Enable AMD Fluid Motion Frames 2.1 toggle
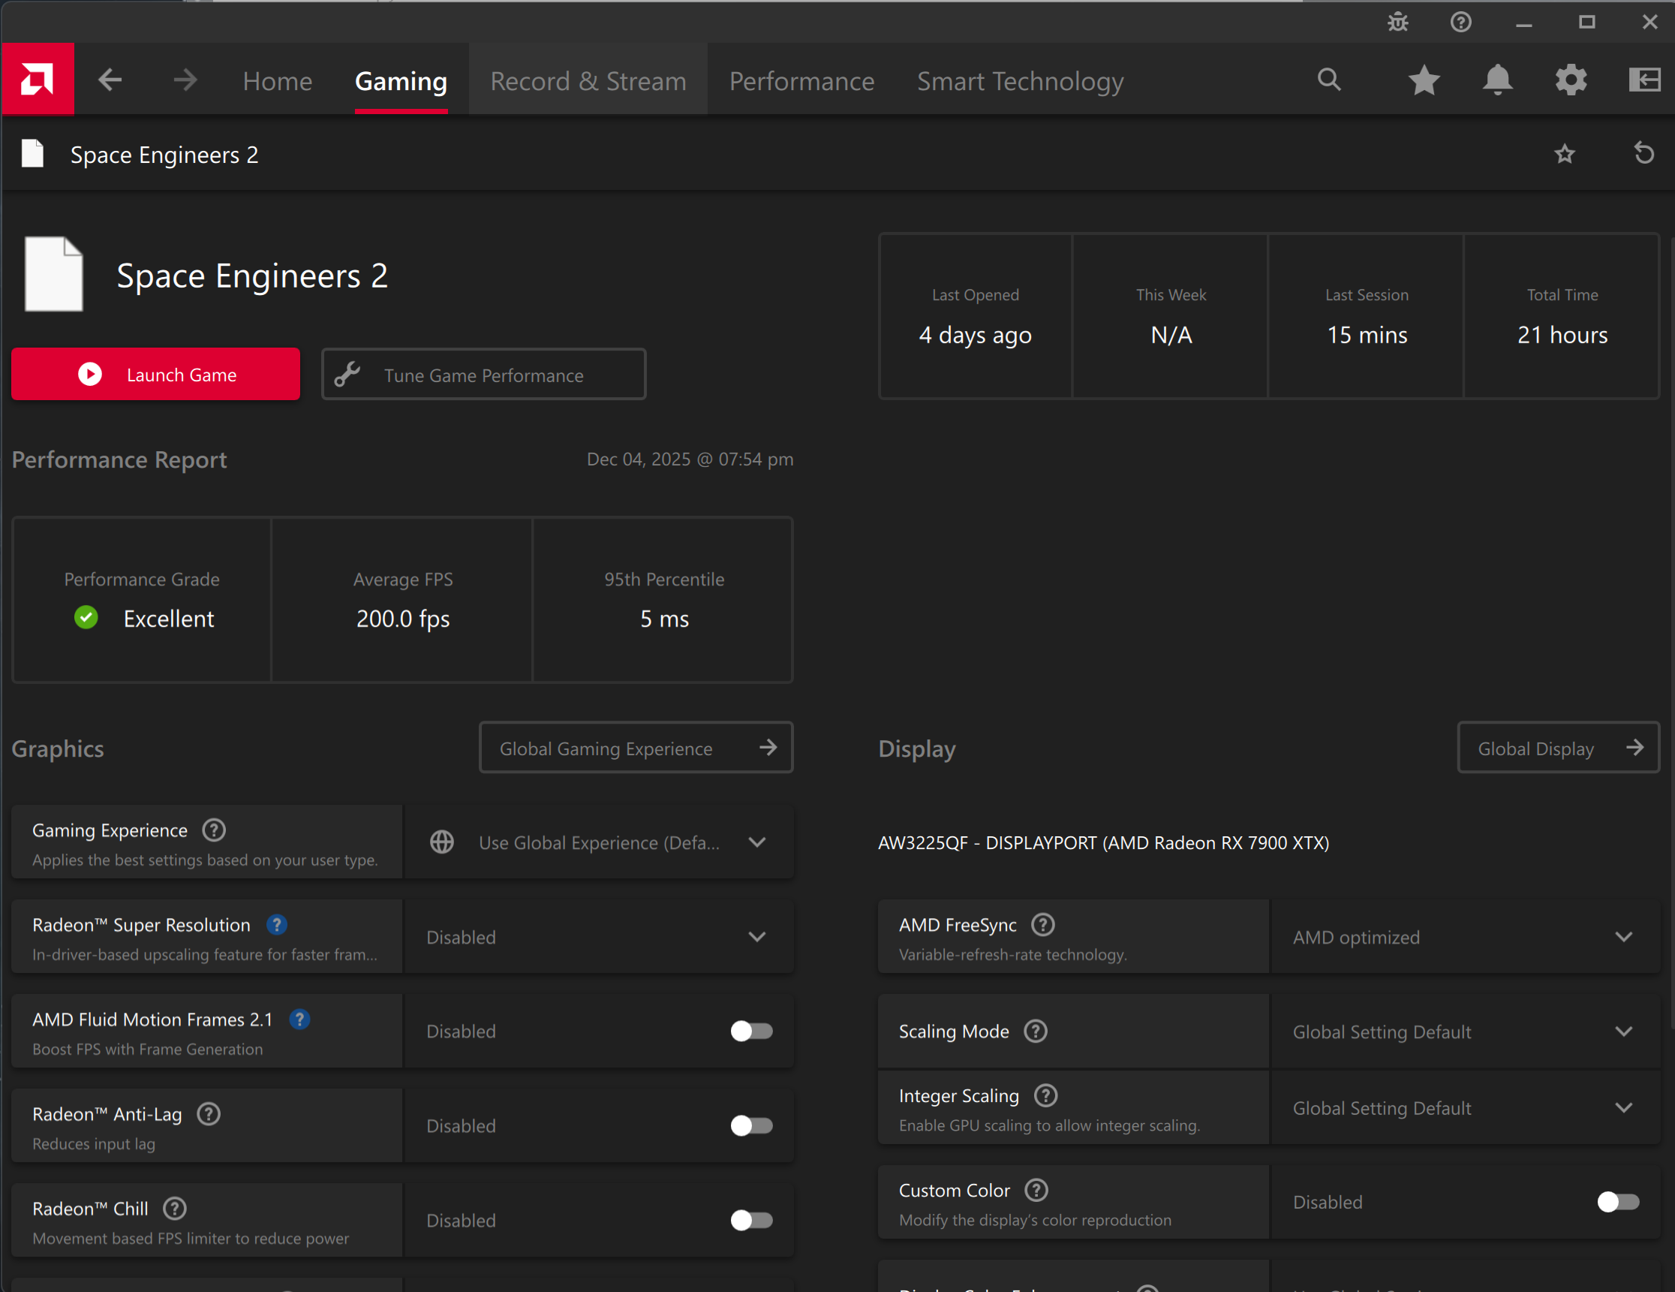The height and width of the screenshot is (1292, 1675). 751,1031
